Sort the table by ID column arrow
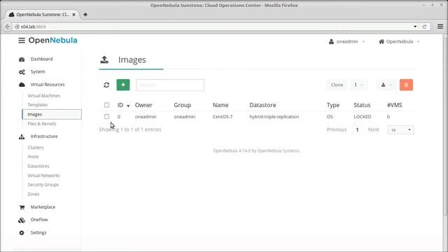 pos(128,106)
